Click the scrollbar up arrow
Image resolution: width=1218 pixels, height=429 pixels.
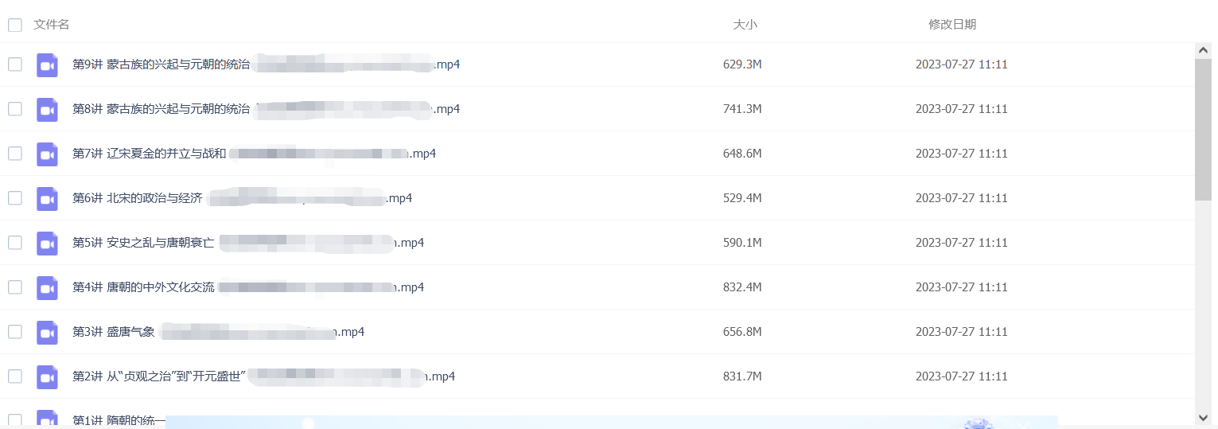1203,50
